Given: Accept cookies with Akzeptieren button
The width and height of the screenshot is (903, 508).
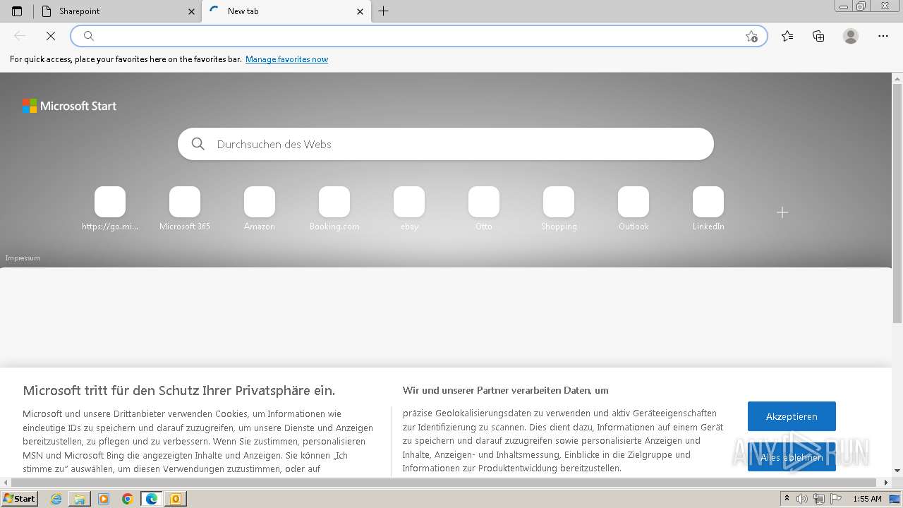Looking at the screenshot, I should 792,416.
